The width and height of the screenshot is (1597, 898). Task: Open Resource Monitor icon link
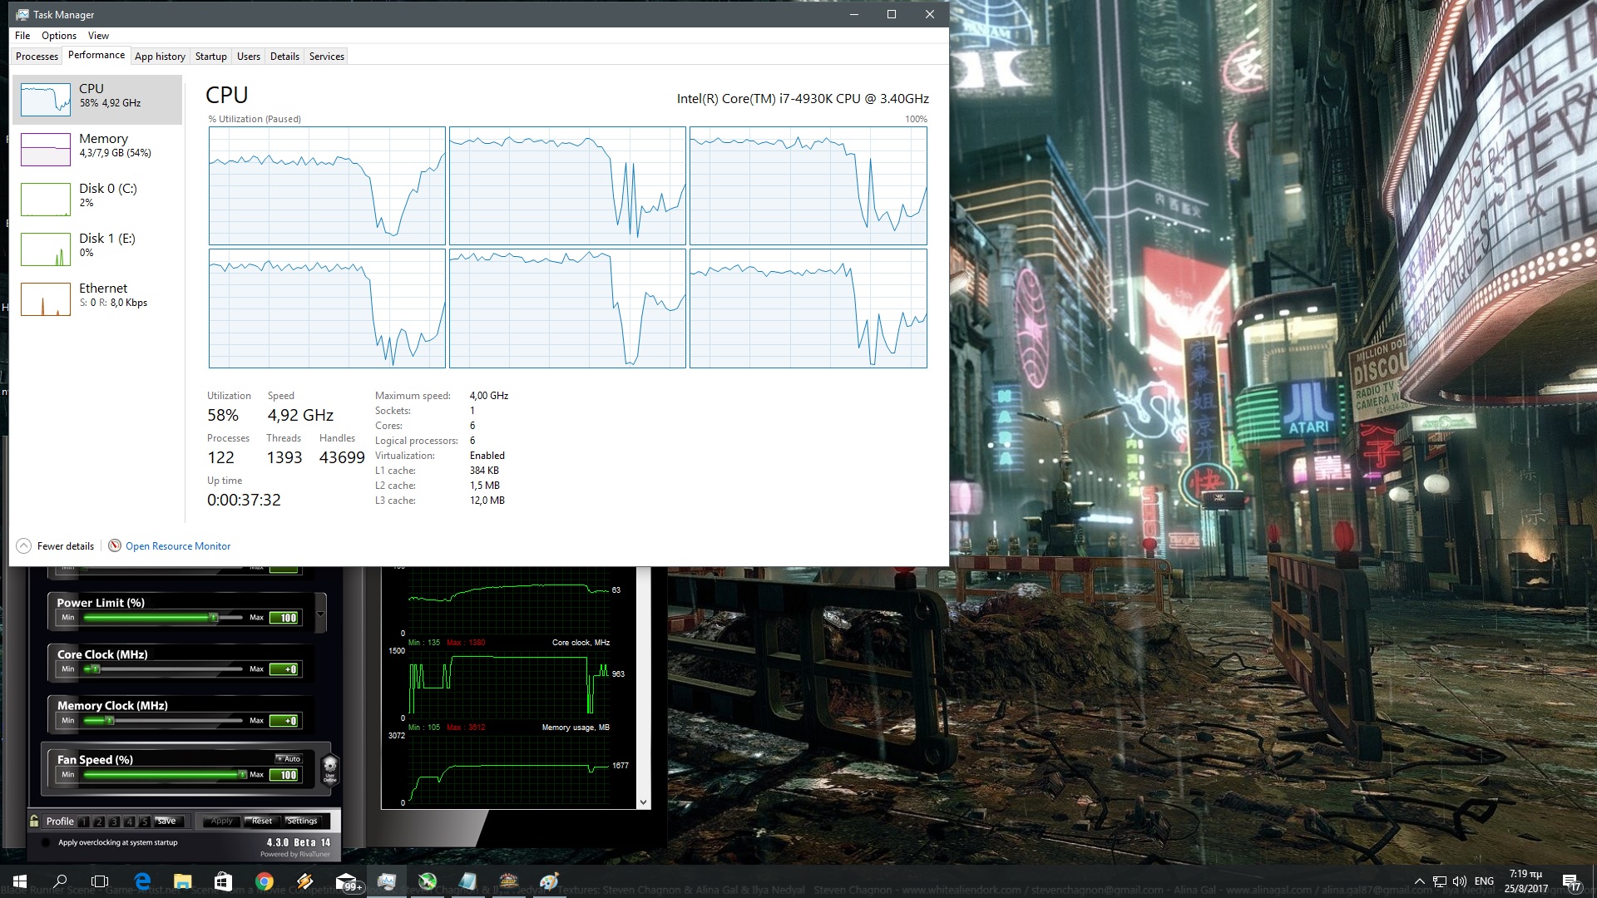(x=115, y=546)
